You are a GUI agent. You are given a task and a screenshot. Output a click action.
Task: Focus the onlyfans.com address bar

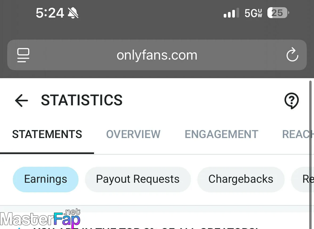(157, 55)
